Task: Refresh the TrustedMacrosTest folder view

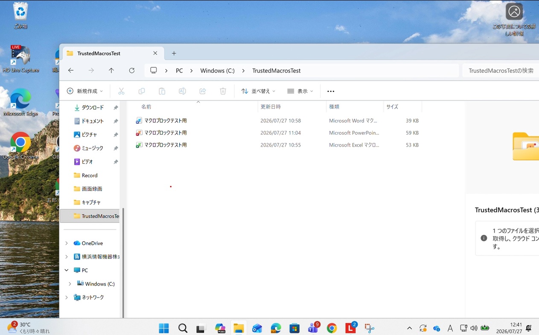Action: click(x=132, y=70)
